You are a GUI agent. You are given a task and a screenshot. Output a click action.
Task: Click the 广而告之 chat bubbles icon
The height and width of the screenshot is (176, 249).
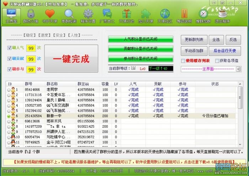click(107, 13)
